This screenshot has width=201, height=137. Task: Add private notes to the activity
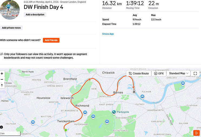(11, 28)
